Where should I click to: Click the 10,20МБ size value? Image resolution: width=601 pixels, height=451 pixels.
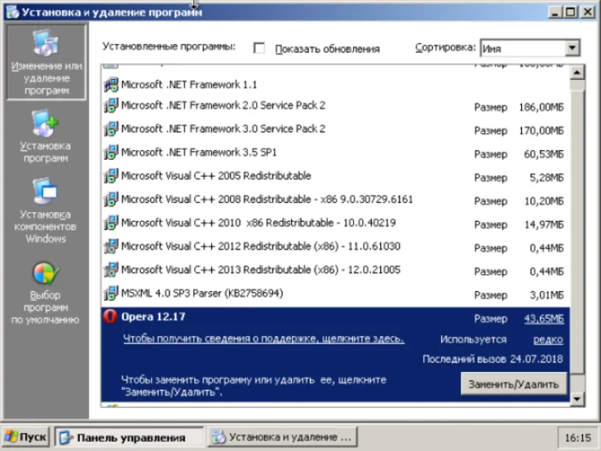pos(544,201)
